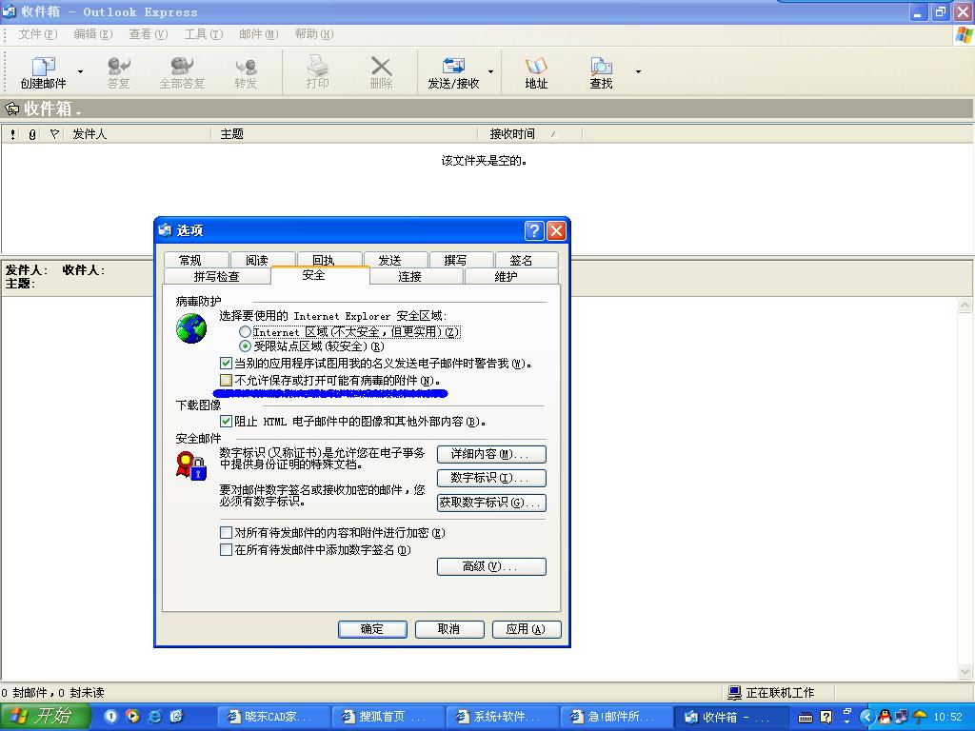This screenshot has height=731, width=975.
Task: Click the tray expand arrow icon
Action: (x=866, y=717)
